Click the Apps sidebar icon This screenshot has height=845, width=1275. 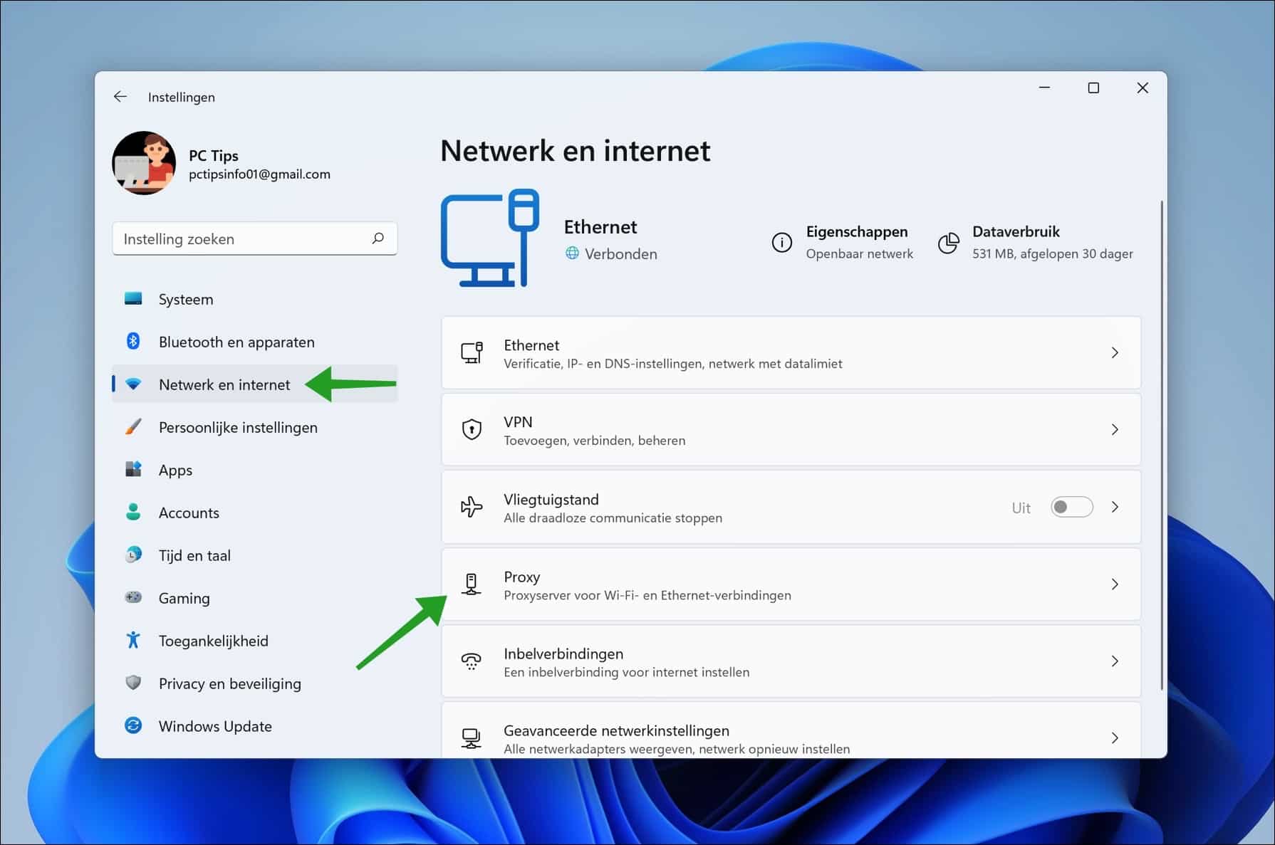[x=135, y=470]
